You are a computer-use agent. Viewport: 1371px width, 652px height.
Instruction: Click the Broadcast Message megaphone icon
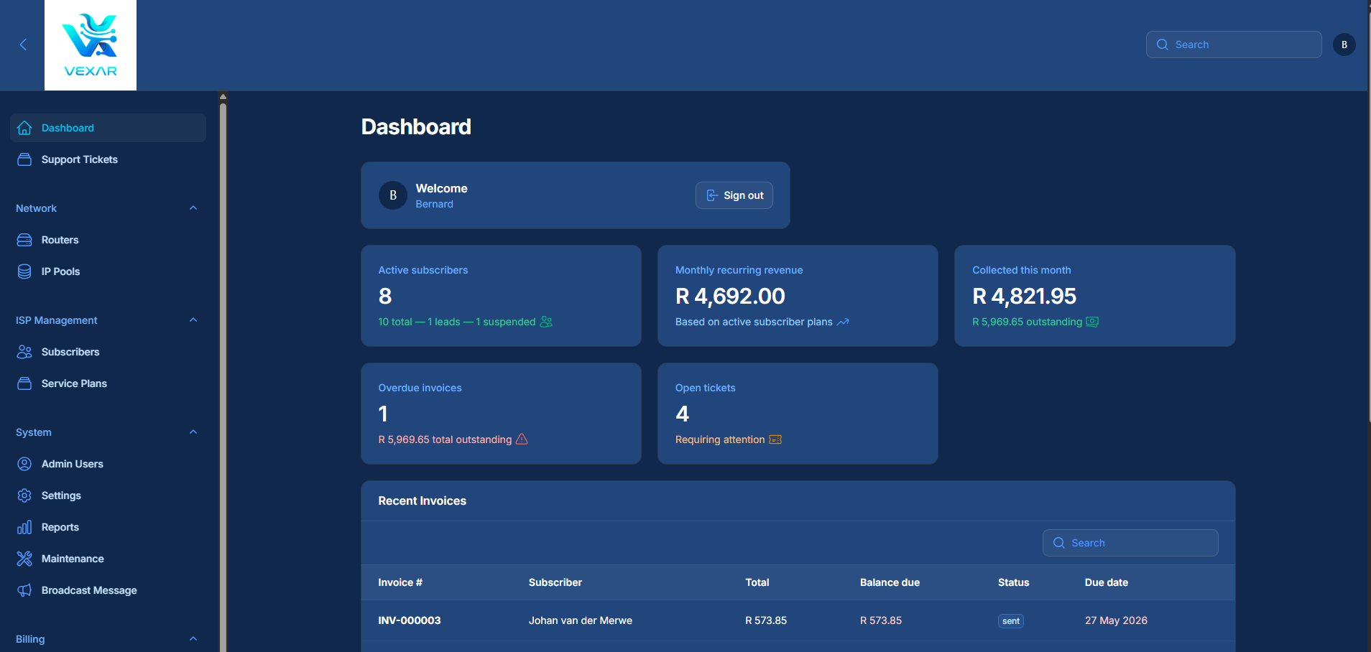pos(24,590)
